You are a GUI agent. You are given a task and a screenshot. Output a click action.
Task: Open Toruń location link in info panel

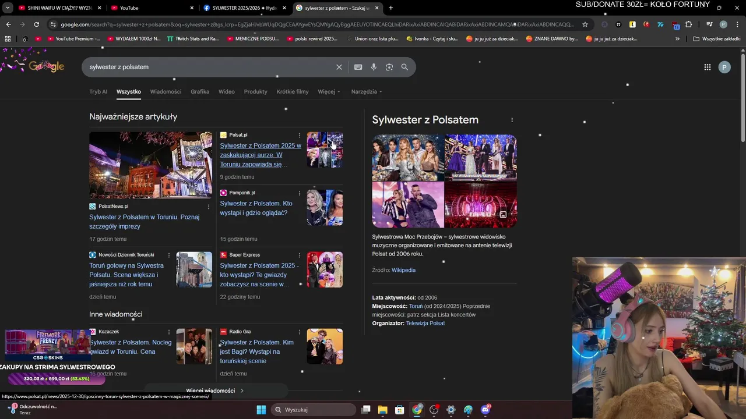(416, 306)
